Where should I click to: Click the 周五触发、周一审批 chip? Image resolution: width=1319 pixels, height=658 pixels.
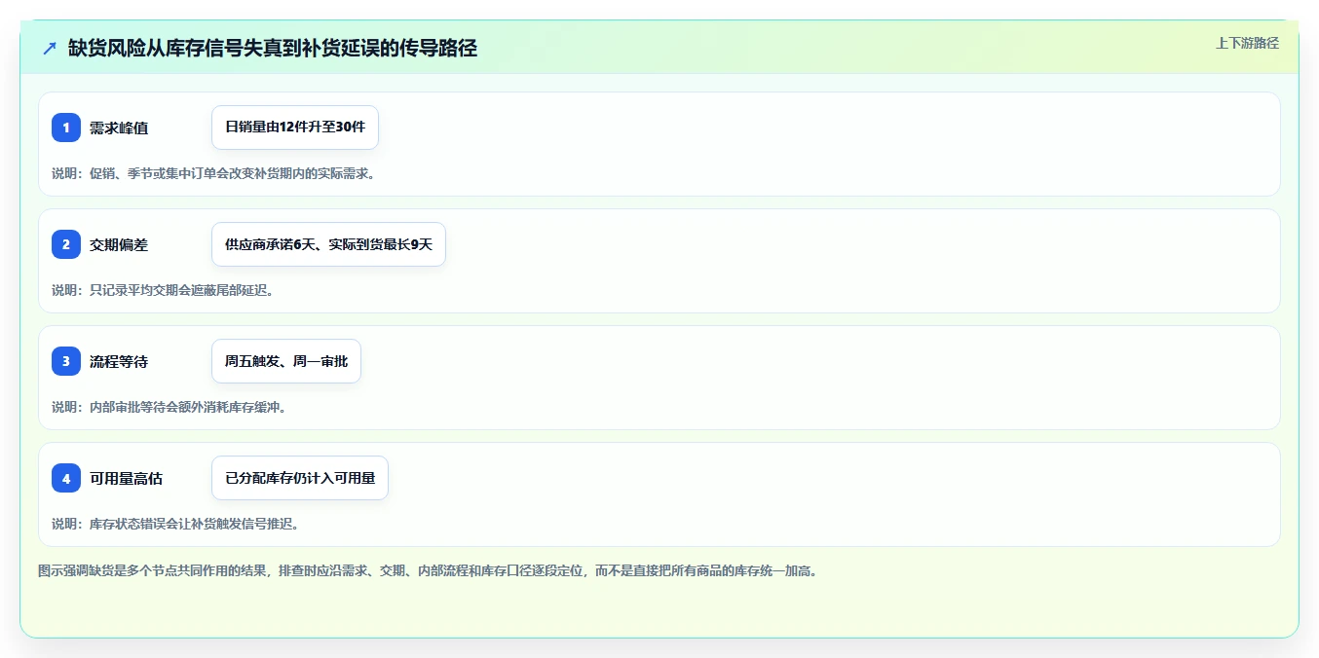(x=286, y=361)
